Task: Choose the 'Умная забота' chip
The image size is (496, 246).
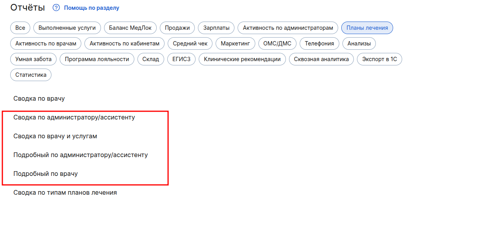Action: pos(33,59)
